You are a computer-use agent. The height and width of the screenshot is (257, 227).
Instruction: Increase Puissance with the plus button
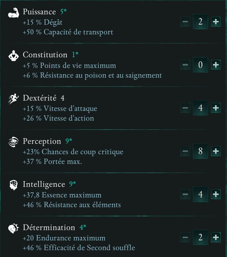216,21
